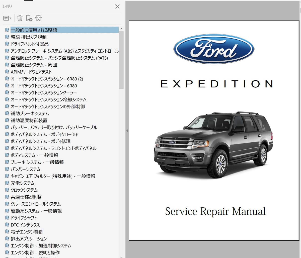Image resolution: width=301 pixels, height=258 pixels.
Task: Open bookmark 略語 排出ガス規制
Action: (x=29, y=37)
